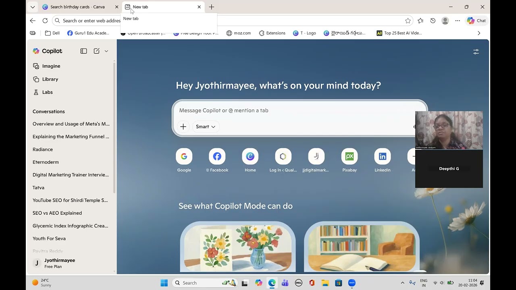Open jjdigitalmark quick link
This screenshot has width=516, height=290.
click(316, 160)
